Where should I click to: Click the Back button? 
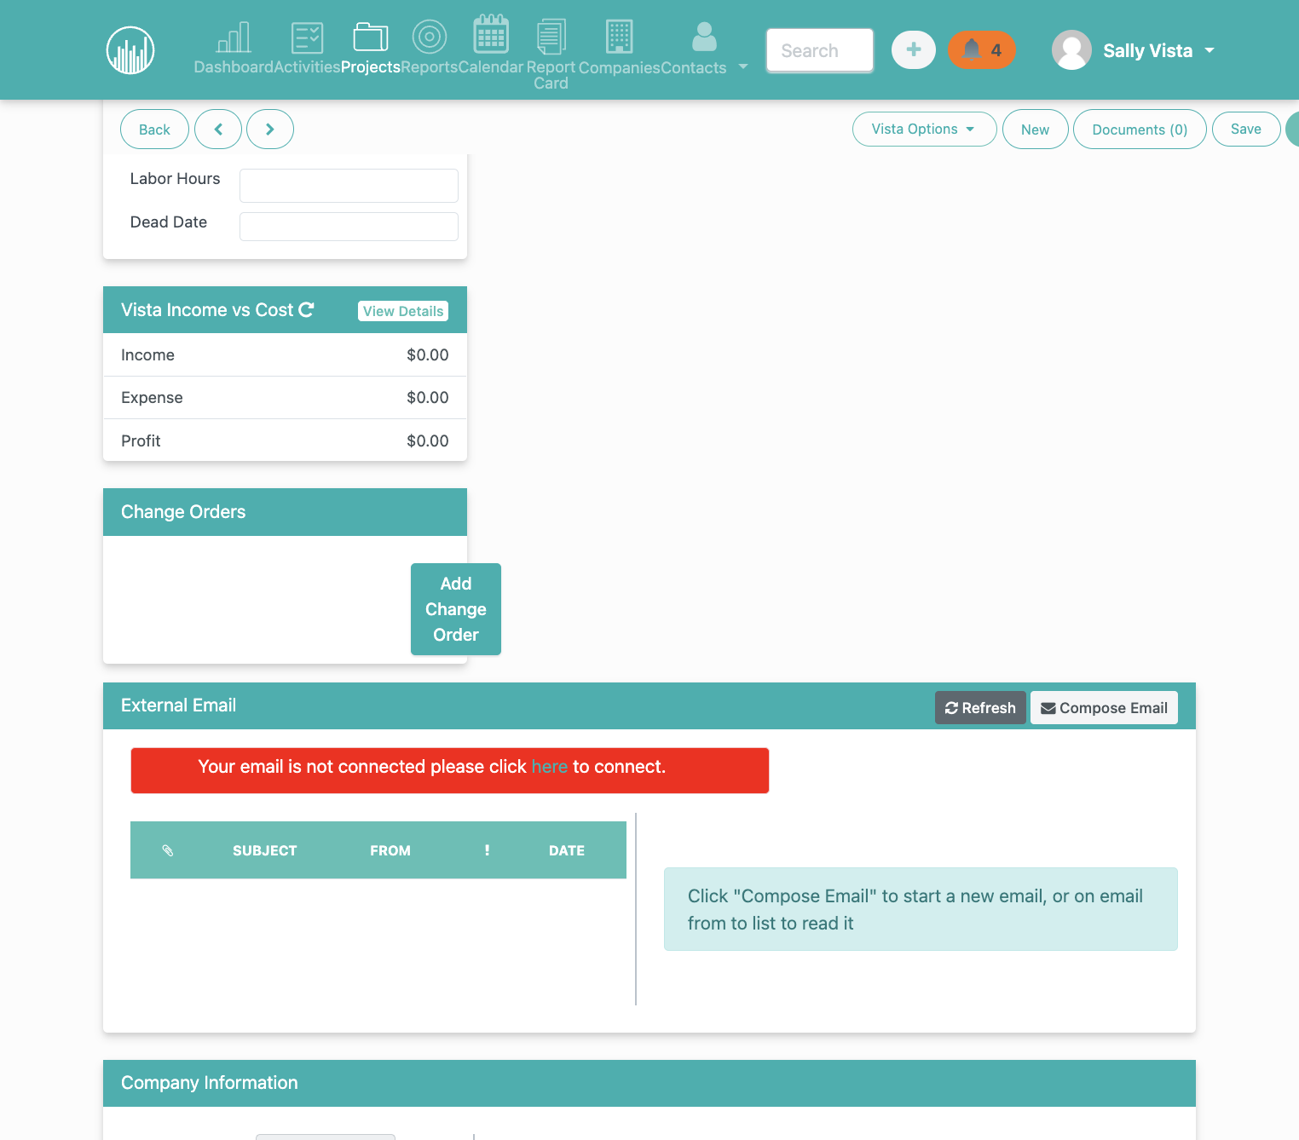click(x=154, y=130)
